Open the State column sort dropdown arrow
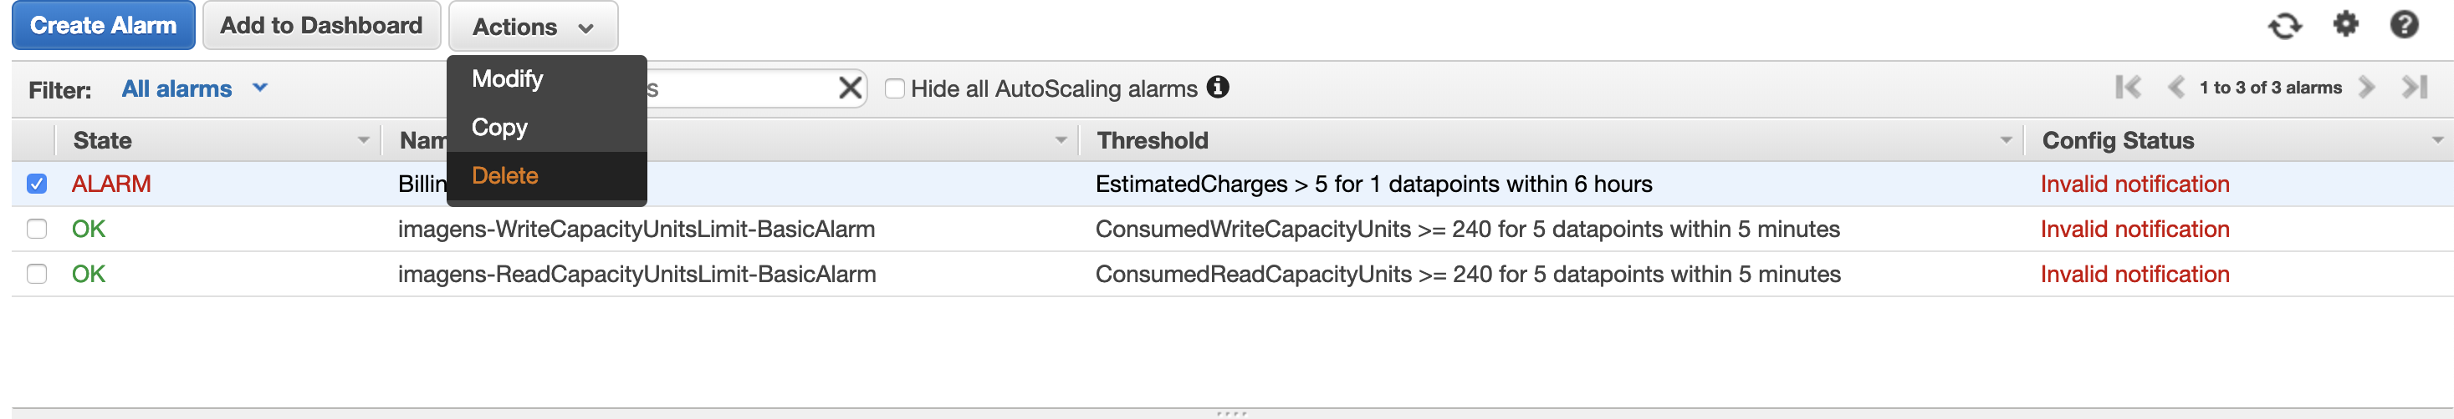This screenshot has width=2454, height=419. pyautogui.click(x=363, y=140)
